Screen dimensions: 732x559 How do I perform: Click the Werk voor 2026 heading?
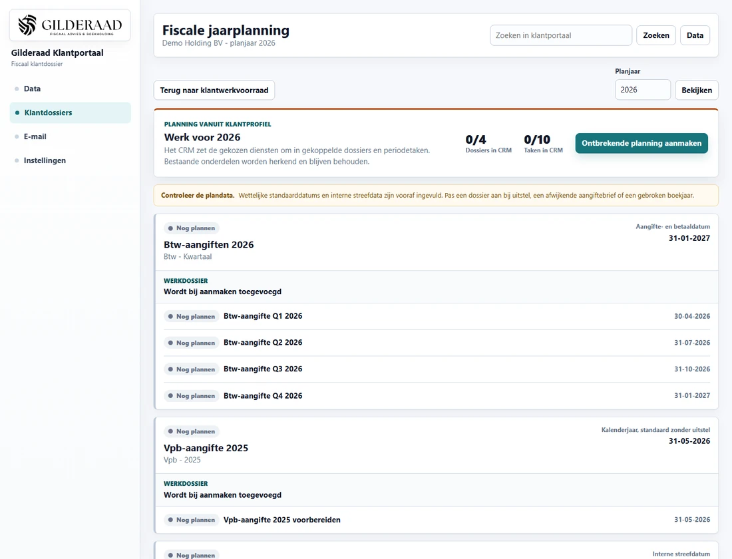[x=202, y=137]
